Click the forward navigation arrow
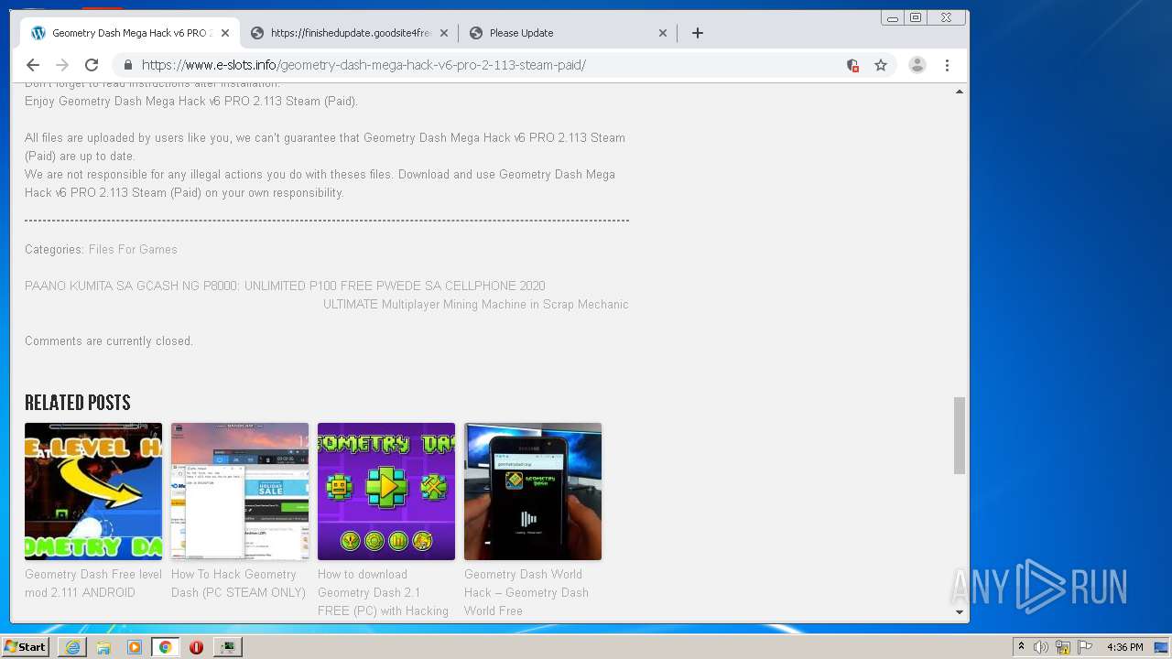This screenshot has height=659, width=1172. 62,65
